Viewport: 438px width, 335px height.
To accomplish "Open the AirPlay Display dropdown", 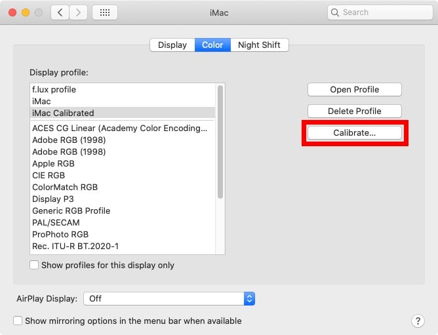I will click(x=169, y=299).
